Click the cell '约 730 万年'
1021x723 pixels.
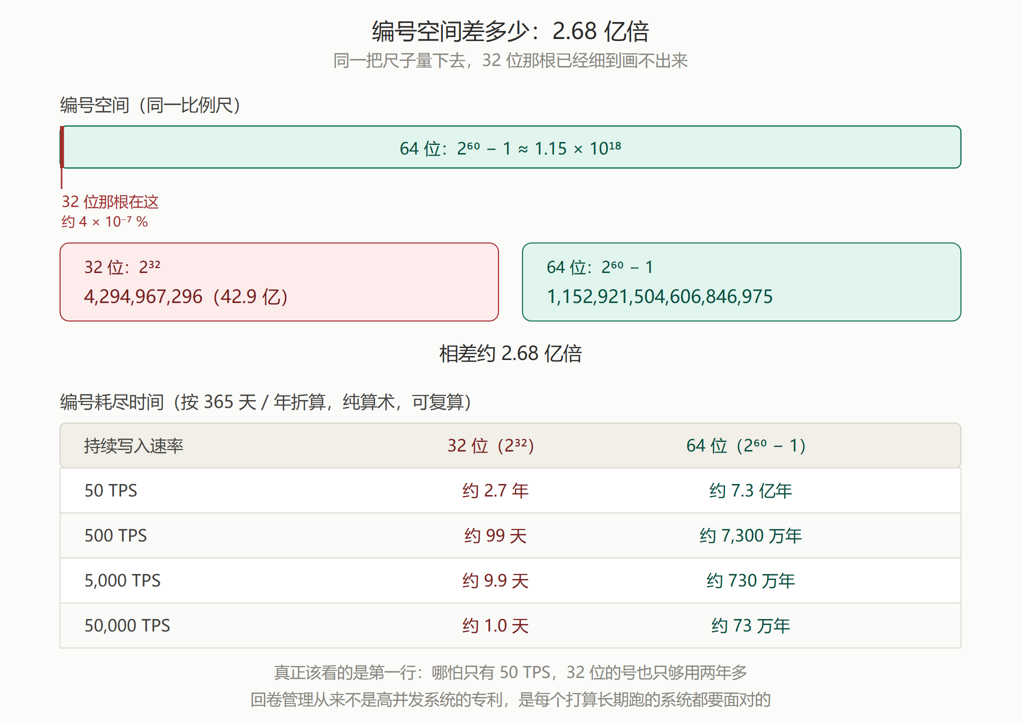coord(751,580)
